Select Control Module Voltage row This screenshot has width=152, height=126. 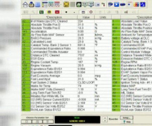(x=132, y=52)
